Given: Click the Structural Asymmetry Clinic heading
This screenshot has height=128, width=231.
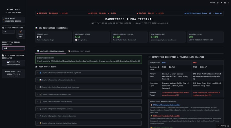Looking at the screenshot, I should pyautogui.click(x=163, y=101).
